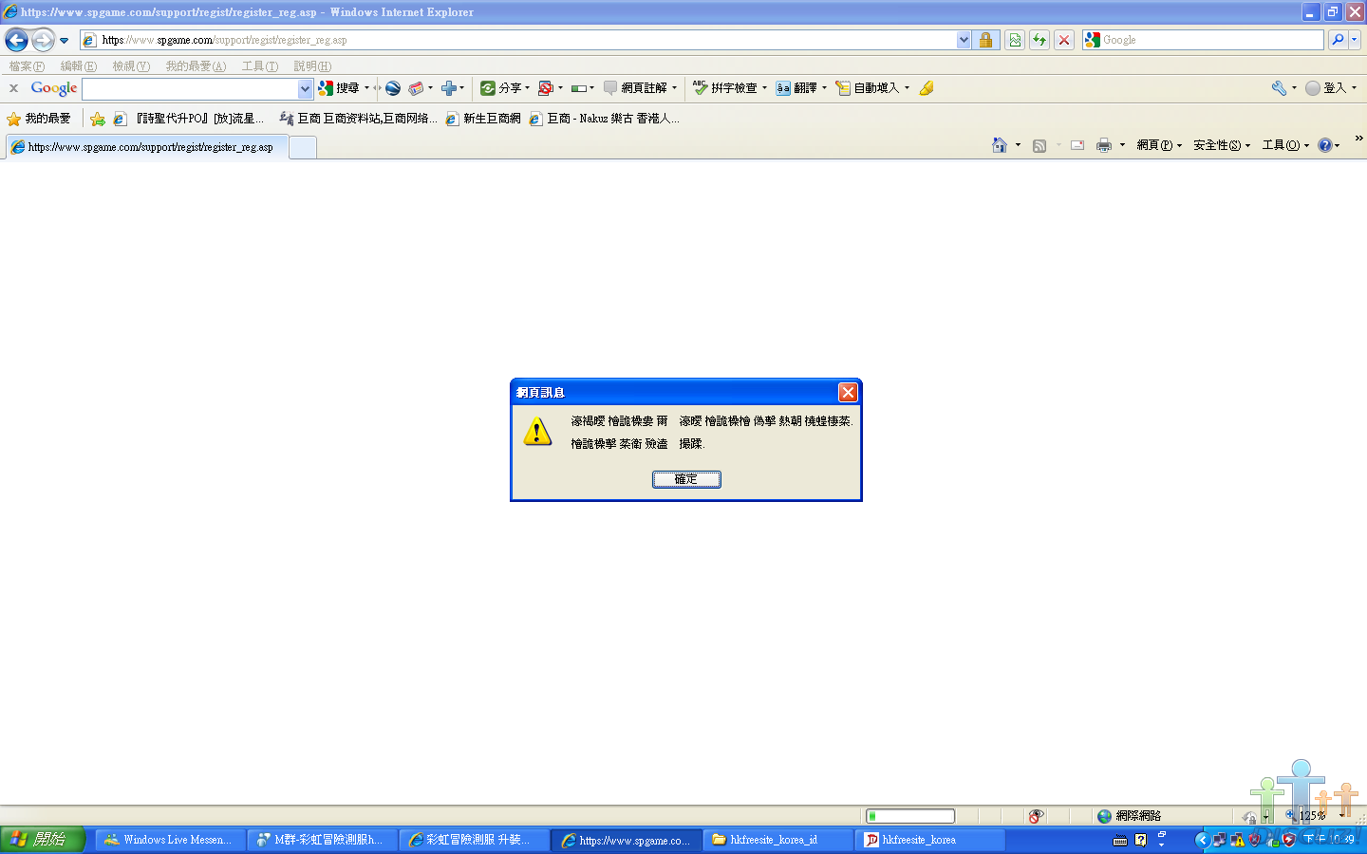Screen dimensions: 1367x854
Task: Click the 確定 button in the dialog
Action: click(685, 479)
